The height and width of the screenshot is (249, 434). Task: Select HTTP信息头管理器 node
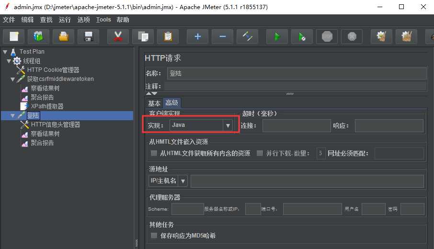coord(56,125)
